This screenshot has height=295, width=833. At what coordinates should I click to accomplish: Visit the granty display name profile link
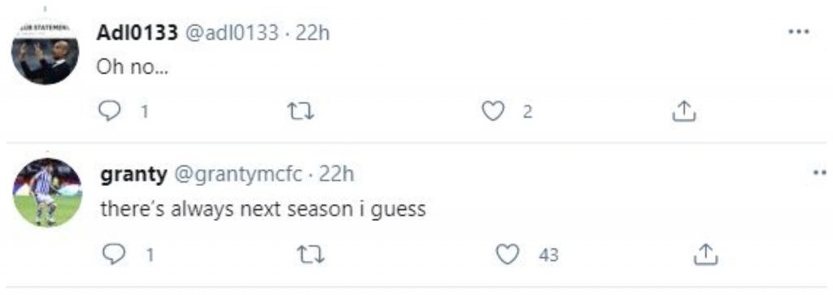133,175
